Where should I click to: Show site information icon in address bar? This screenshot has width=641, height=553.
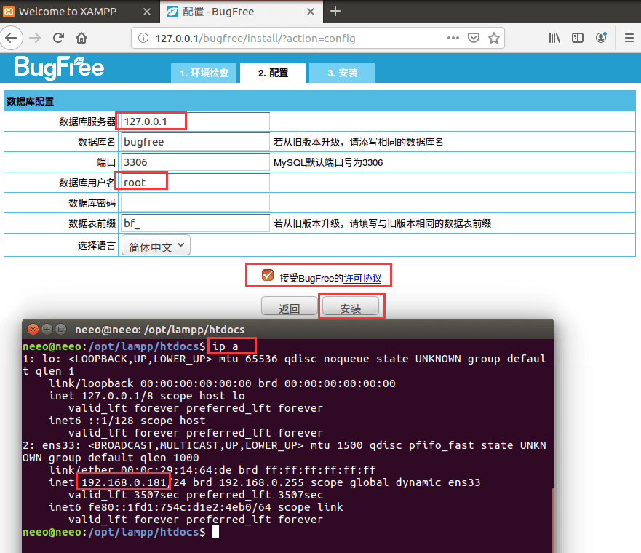[x=143, y=38]
